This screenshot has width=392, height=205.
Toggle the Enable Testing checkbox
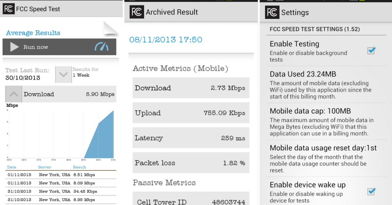(371, 51)
